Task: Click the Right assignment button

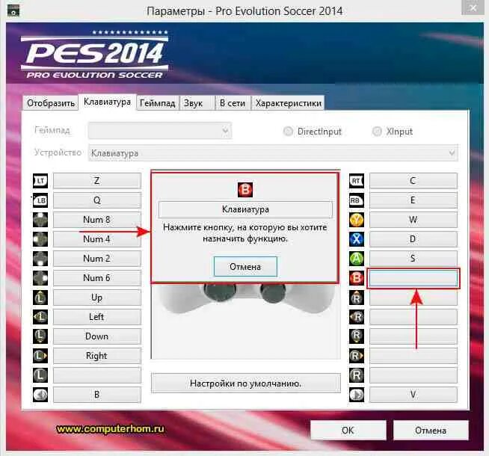Action: [x=97, y=356]
